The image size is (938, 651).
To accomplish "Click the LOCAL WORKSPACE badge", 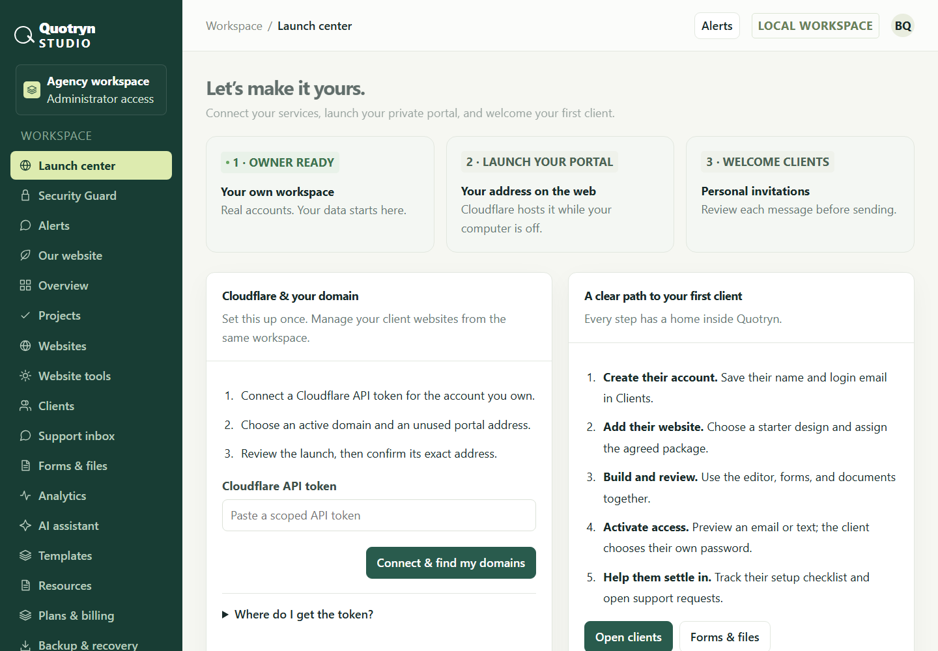I will pyautogui.click(x=816, y=25).
